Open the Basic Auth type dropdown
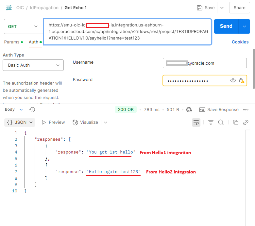Viewport: 255px width, 226px height. click(33, 65)
